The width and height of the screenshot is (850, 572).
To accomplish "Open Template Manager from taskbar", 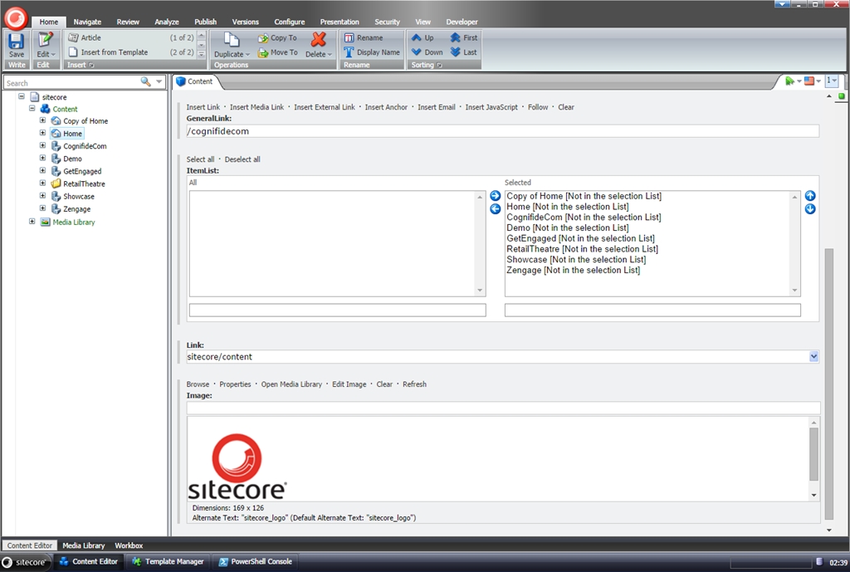I will pyautogui.click(x=169, y=562).
